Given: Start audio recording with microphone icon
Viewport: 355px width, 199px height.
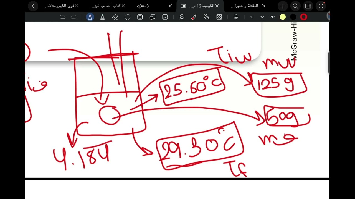Looking at the screenshot, I should (x=236, y=17).
